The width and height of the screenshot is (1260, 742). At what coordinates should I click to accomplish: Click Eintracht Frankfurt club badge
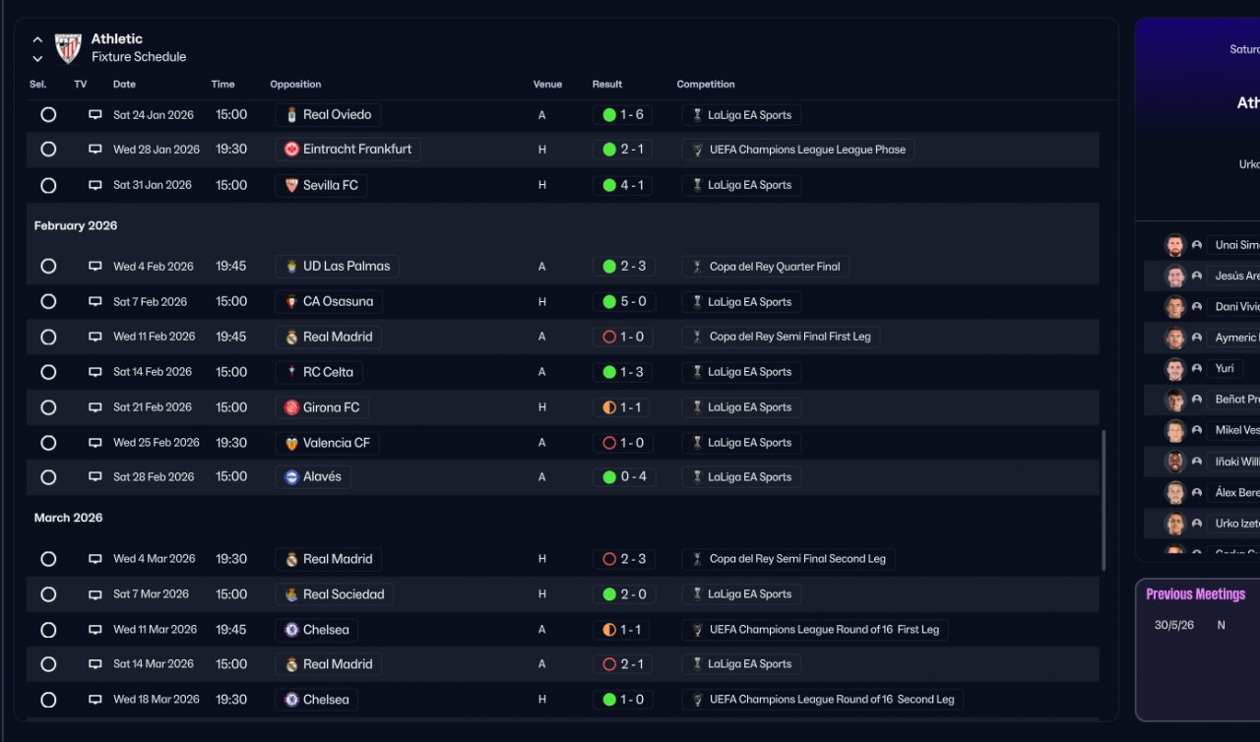(291, 150)
